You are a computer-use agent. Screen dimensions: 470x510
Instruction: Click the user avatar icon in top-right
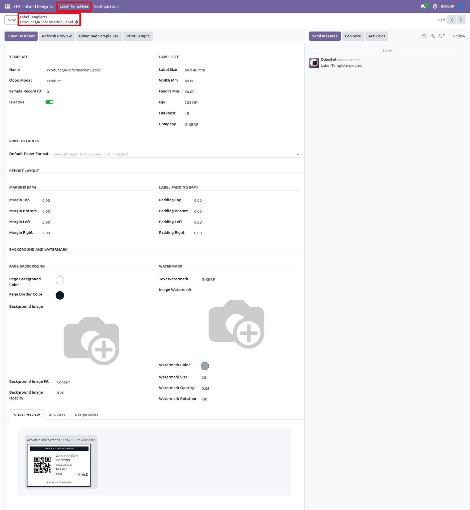[x=461, y=6]
